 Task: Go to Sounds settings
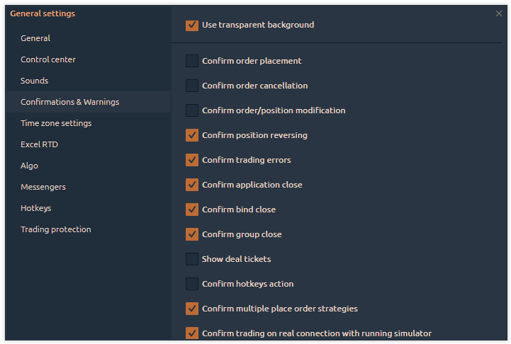(35, 81)
